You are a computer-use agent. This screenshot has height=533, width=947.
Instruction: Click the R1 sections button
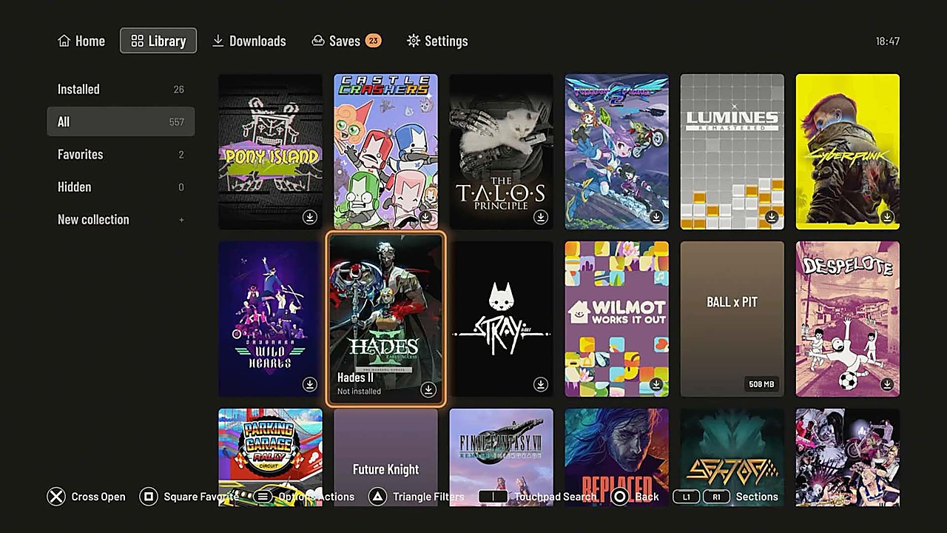[716, 497]
